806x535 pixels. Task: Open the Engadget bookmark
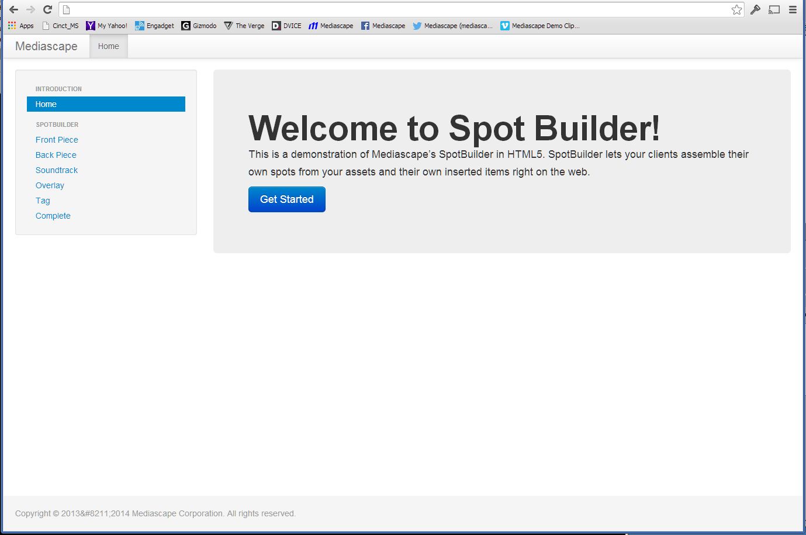[x=154, y=26]
